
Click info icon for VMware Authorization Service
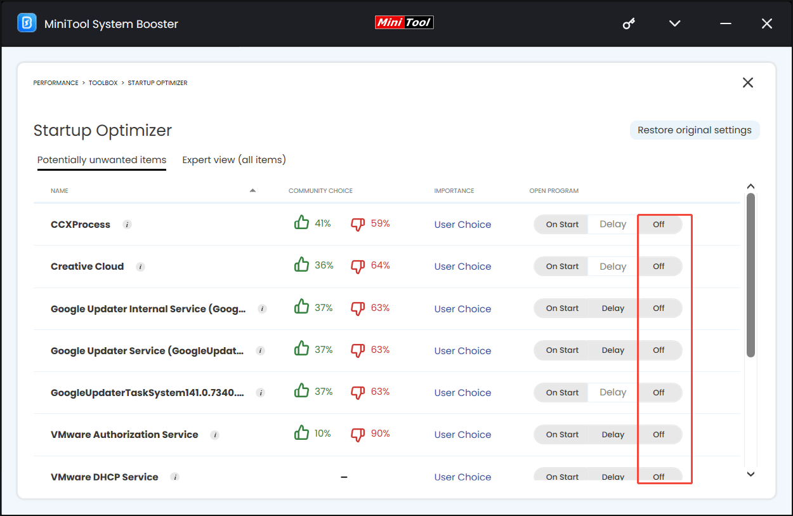pyautogui.click(x=215, y=435)
